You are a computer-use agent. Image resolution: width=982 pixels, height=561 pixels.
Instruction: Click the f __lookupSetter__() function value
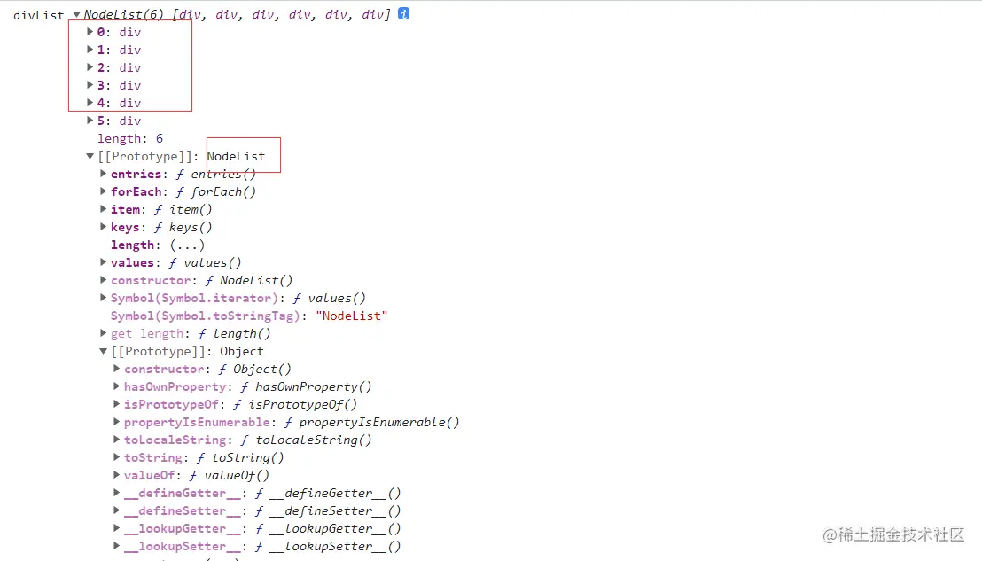[328, 547]
